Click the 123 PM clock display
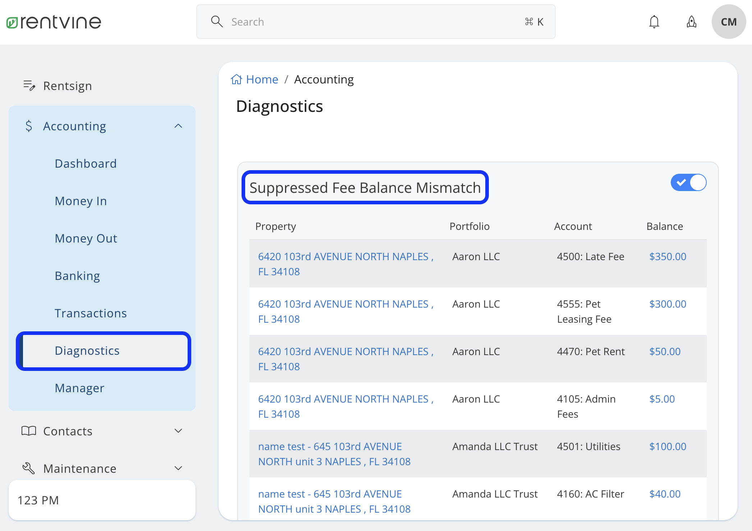 [x=38, y=500]
